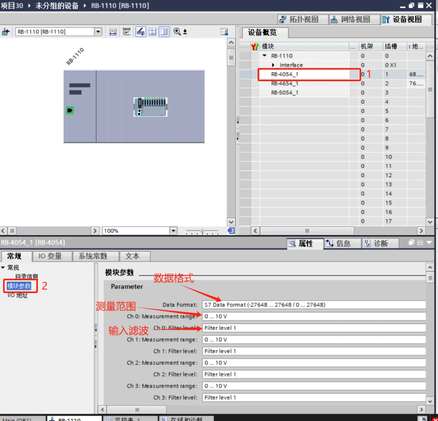Click the overview navigation icon beside zoom slider

coord(231,231)
